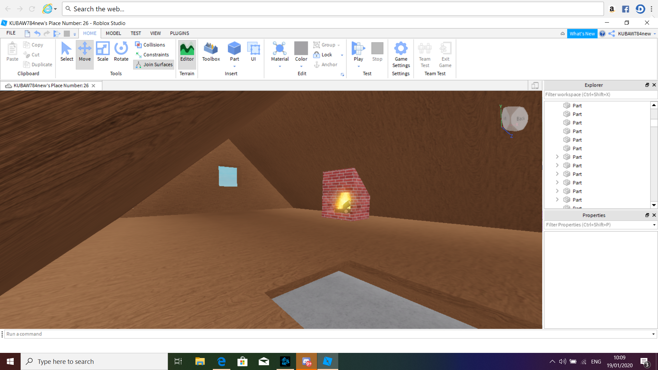This screenshot has height=370, width=658.
Task: Click the Help question mark icon
Action: pos(602,34)
